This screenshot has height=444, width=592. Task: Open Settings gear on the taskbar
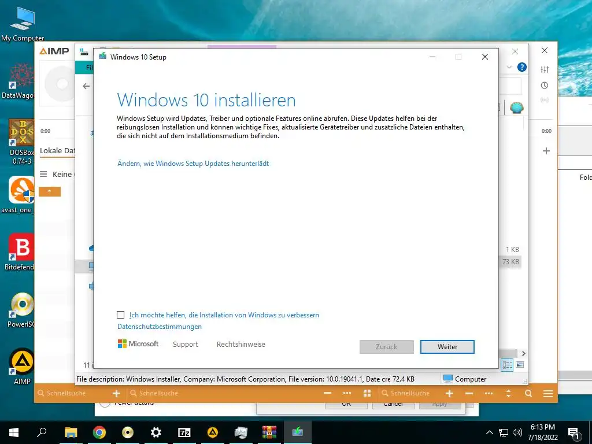tap(156, 432)
